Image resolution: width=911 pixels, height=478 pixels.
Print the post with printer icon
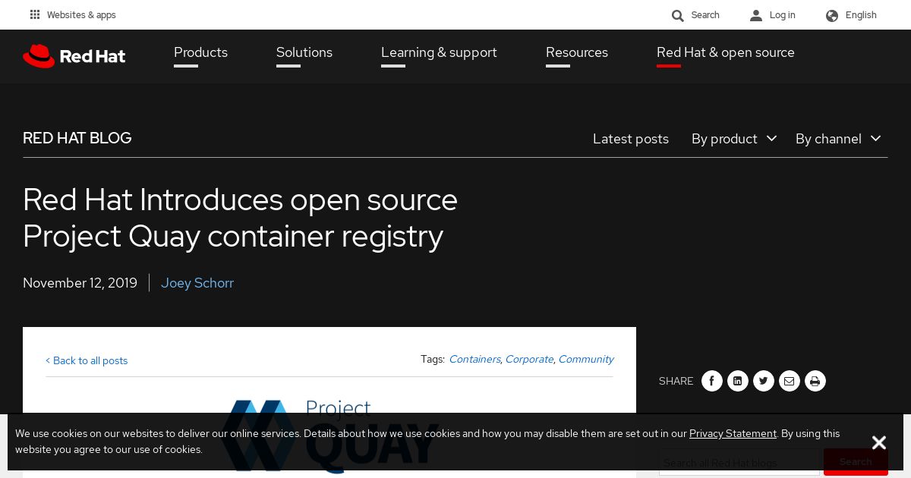point(815,381)
